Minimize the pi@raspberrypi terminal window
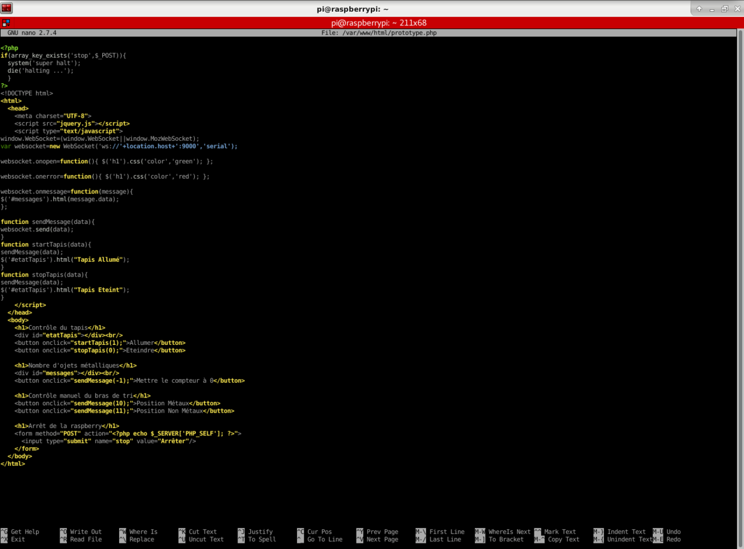 coord(711,9)
